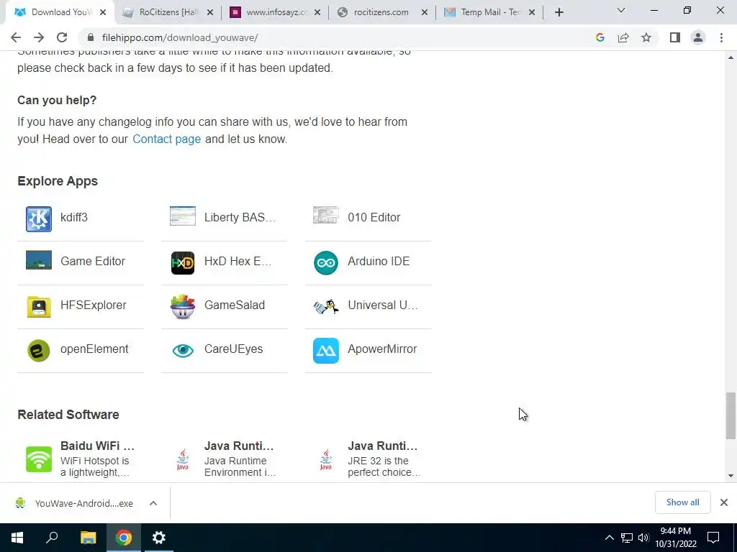The image size is (737, 552).
Task: Click the scrollbar down arrow
Action: click(x=731, y=476)
